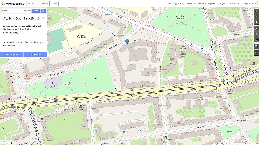Click the parking icon near Omská street
The width and height of the screenshot is (259, 145).
(x=106, y=27)
